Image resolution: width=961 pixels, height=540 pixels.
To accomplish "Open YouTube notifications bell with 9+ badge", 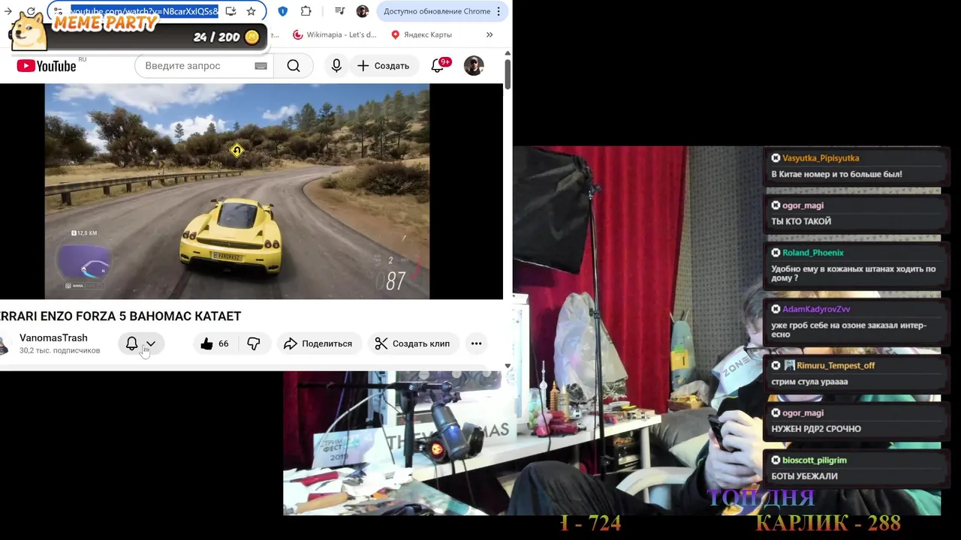I will (438, 66).
